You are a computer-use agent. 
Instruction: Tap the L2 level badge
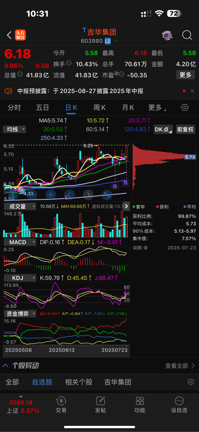[x=108, y=41]
